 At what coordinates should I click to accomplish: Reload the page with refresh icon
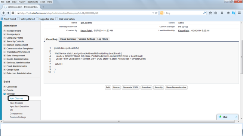[156, 13]
